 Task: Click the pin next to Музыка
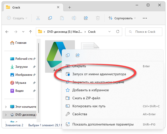(34, 83)
